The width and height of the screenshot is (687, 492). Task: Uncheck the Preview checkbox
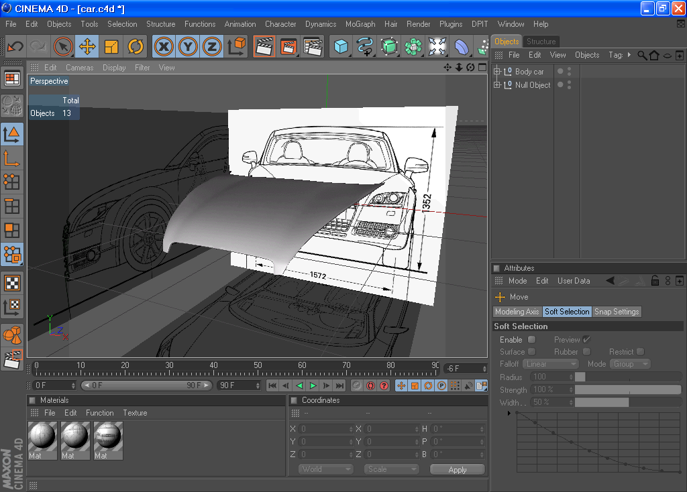[586, 340]
